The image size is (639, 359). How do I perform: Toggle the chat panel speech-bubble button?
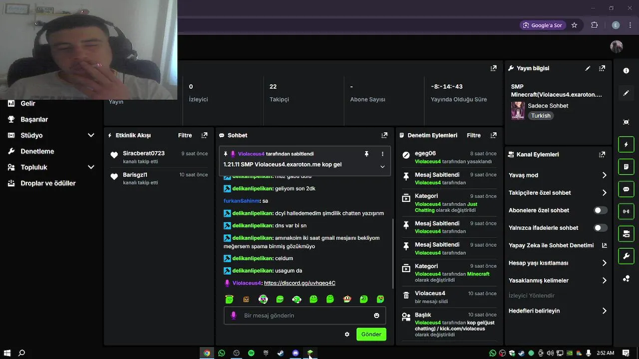click(x=626, y=189)
